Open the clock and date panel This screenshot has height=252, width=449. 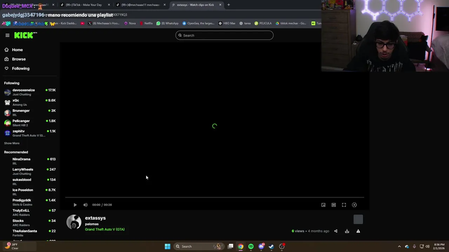[440, 246]
